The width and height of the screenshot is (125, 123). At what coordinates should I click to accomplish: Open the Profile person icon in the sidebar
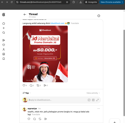pos(3,49)
